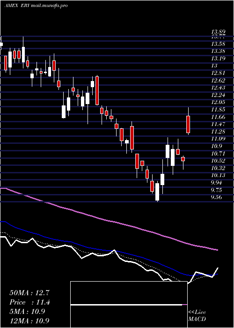Click the tall red candlestick spanning 12.81 to 12.05
Viewport: 234px width, 328px height.
coord(97,90)
